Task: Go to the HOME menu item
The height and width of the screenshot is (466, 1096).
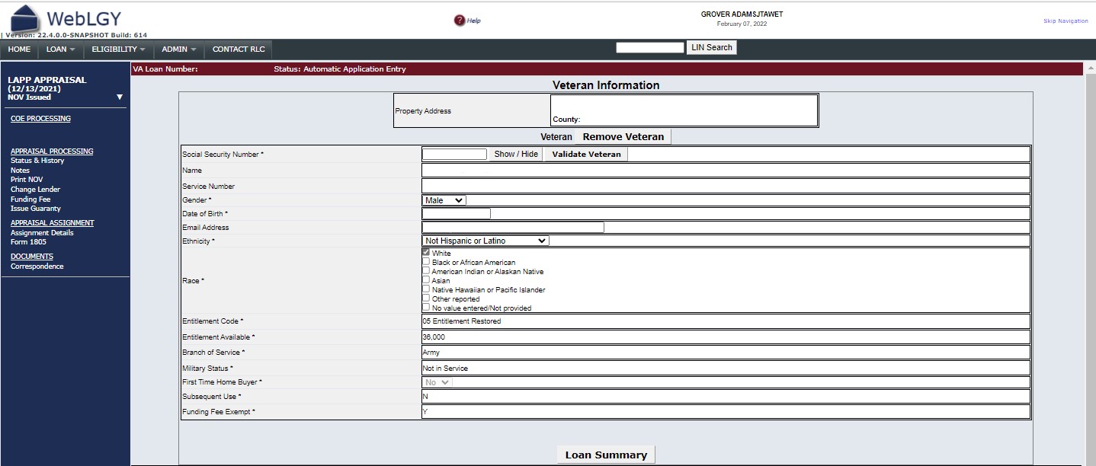Action: 19,49
